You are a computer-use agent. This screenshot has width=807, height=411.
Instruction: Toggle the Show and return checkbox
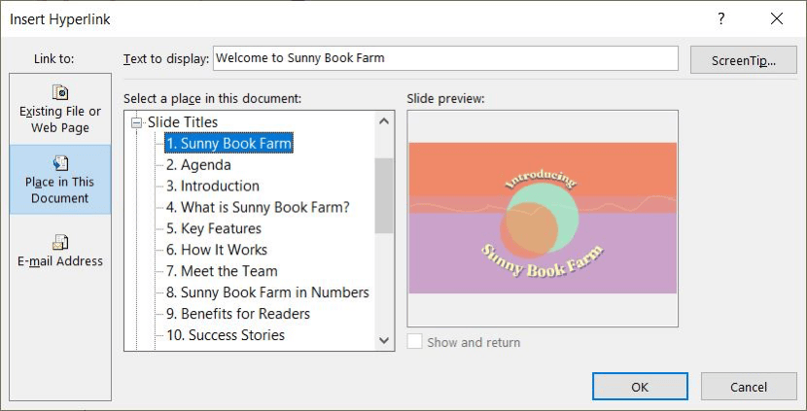(415, 342)
